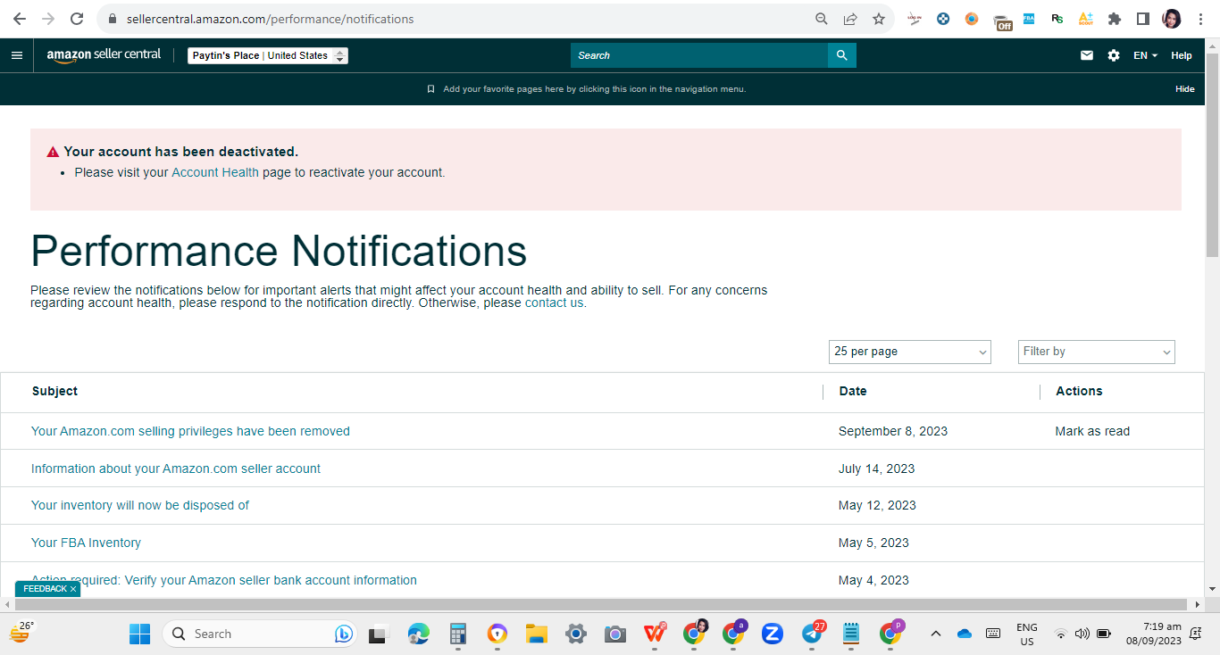Open File Explorer from the taskbar
The image size is (1220, 655).
click(x=536, y=634)
